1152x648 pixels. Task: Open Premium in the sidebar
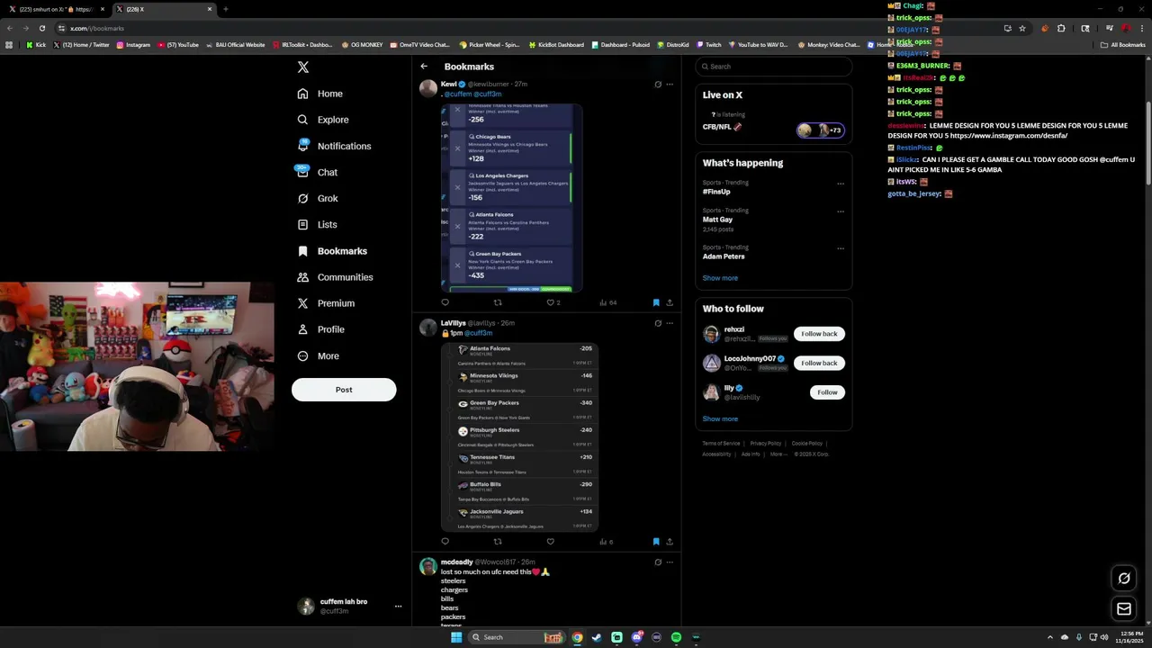(326, 303)
